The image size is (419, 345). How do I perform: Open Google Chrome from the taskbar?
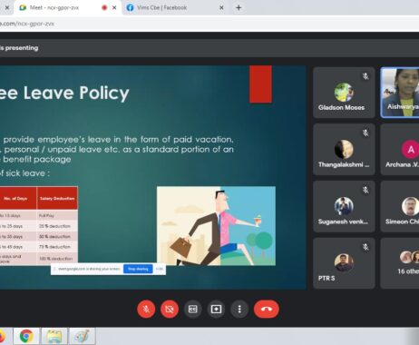(26, 336)
